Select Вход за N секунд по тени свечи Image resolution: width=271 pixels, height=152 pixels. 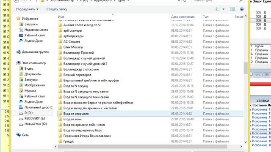pyautogui.click(x=86, y=97)
